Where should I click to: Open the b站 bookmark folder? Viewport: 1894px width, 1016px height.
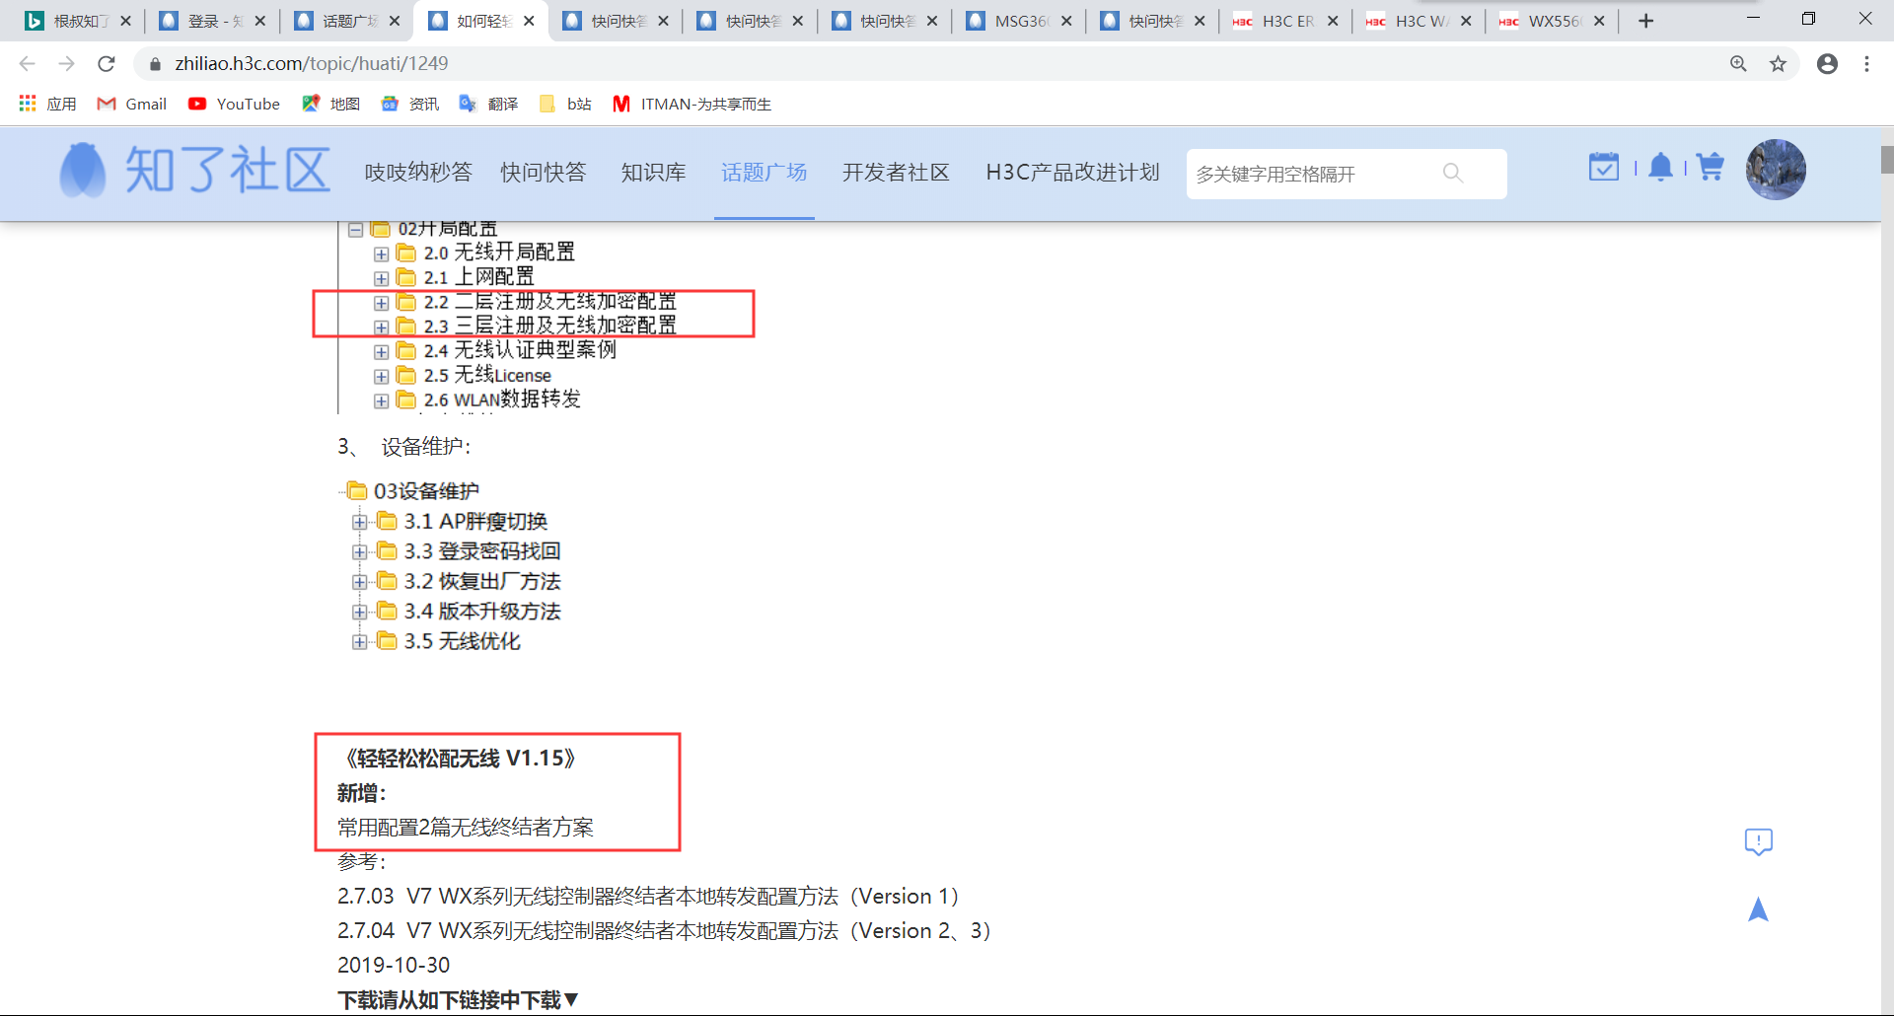pyautogui.click(x=565, y=104)
